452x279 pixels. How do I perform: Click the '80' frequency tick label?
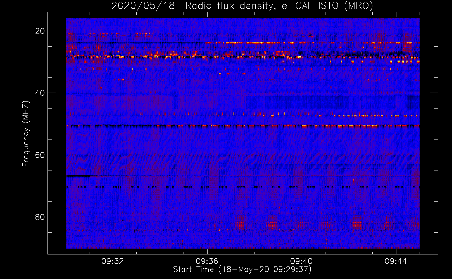point(40,217)
